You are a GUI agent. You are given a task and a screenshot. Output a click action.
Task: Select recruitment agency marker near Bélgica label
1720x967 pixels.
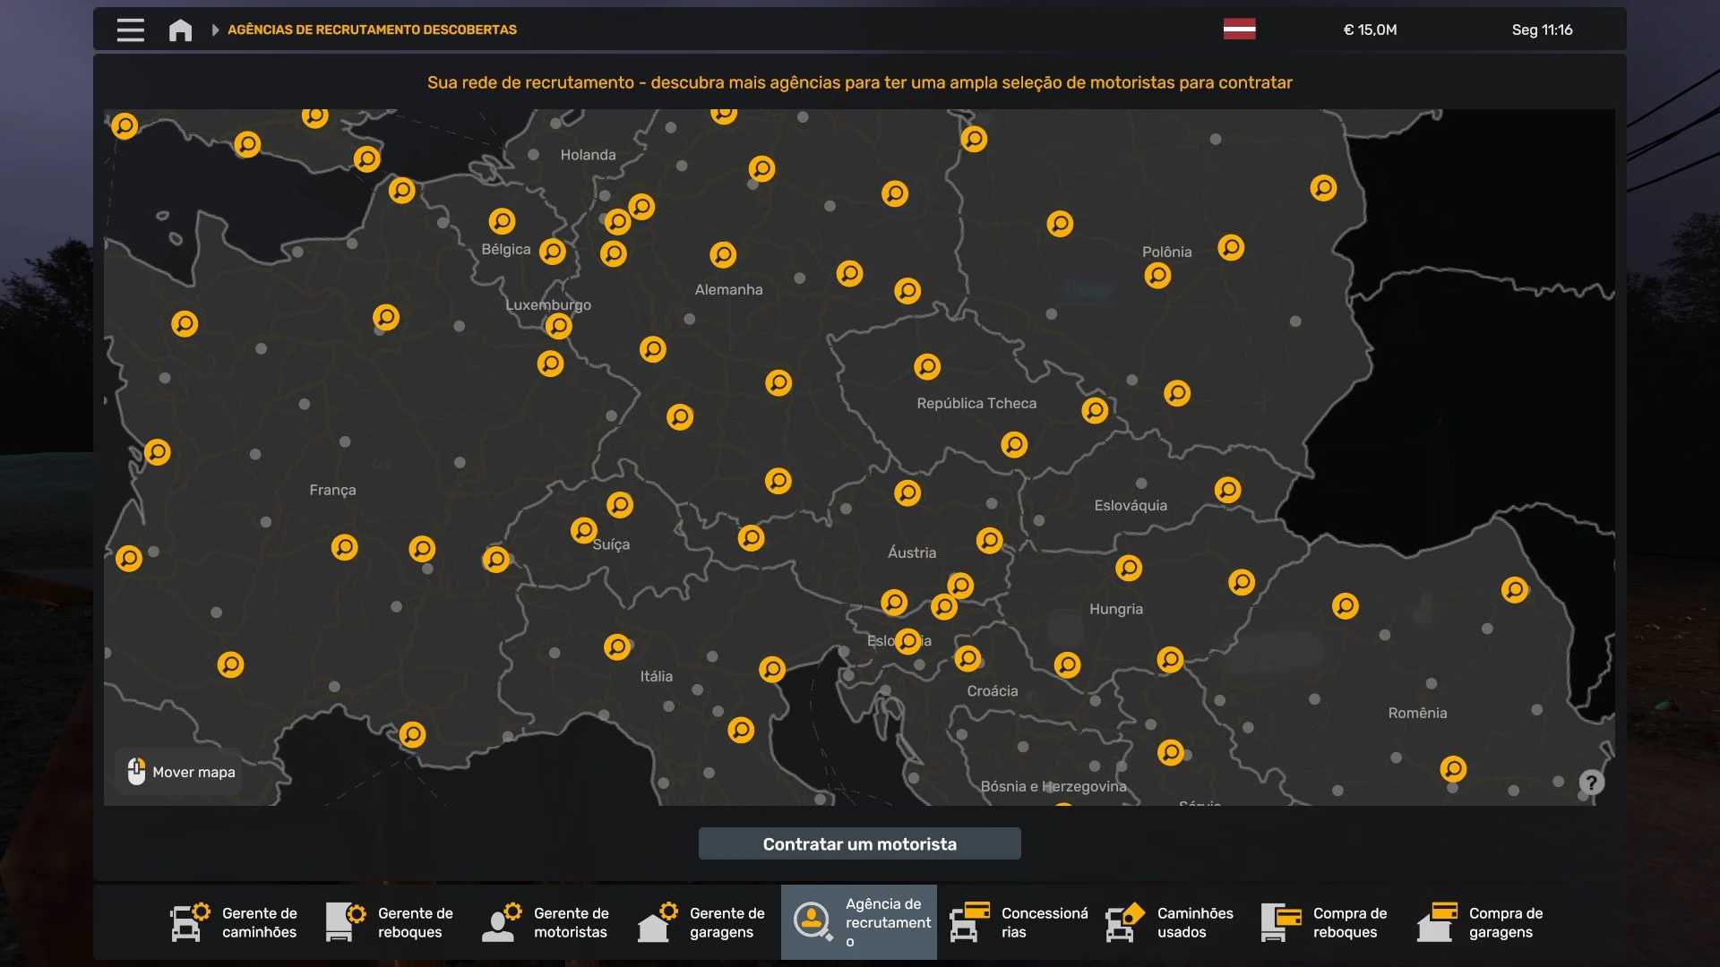[x=553, y=252]
